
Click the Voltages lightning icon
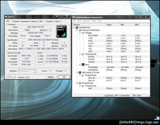83,33
